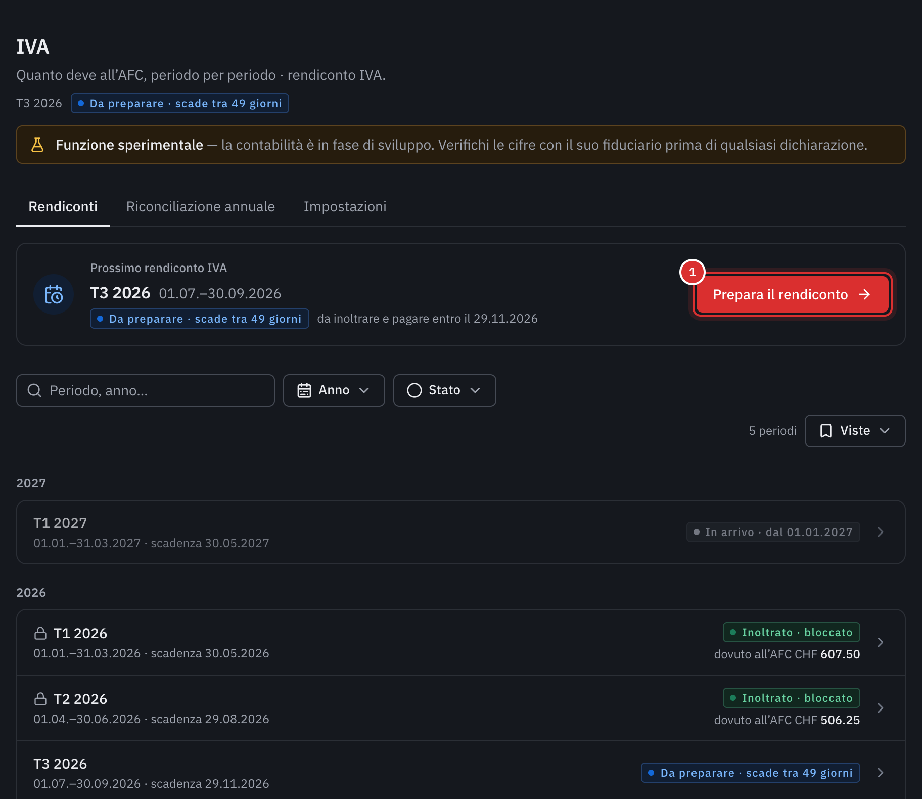Click 'Prossimo rendiconto IVA' card label

point(159,268)
